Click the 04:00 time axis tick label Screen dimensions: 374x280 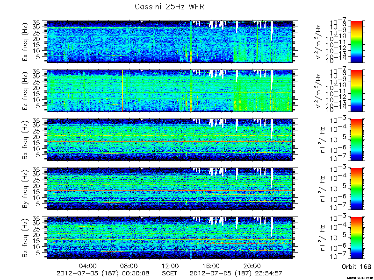pos(88,266)
